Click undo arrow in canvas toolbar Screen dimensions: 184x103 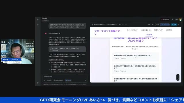[x=123, y=25]
